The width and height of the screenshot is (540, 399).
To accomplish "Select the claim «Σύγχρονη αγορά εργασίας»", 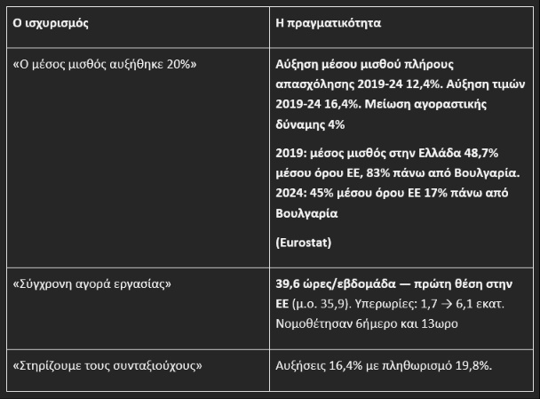I will (92, 284).
